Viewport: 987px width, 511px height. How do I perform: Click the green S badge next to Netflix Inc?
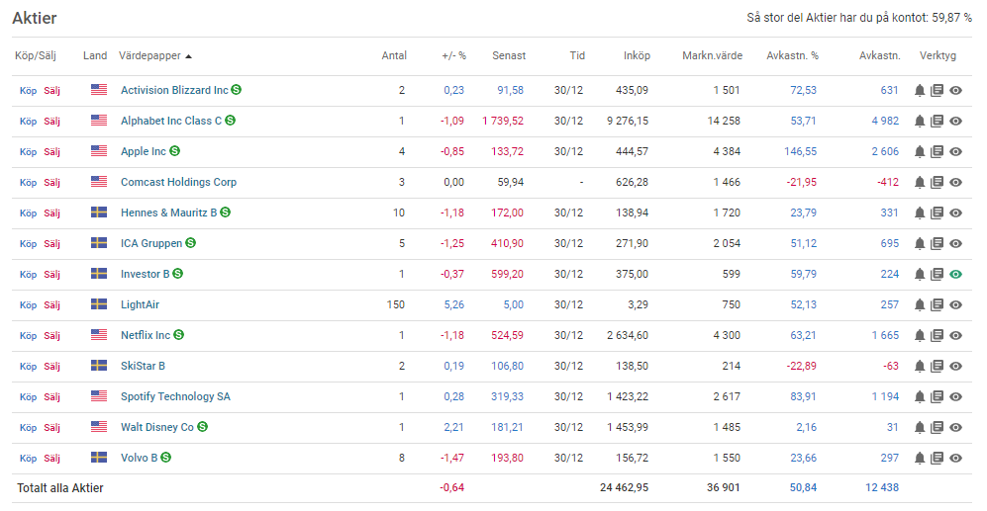[179, 335]
